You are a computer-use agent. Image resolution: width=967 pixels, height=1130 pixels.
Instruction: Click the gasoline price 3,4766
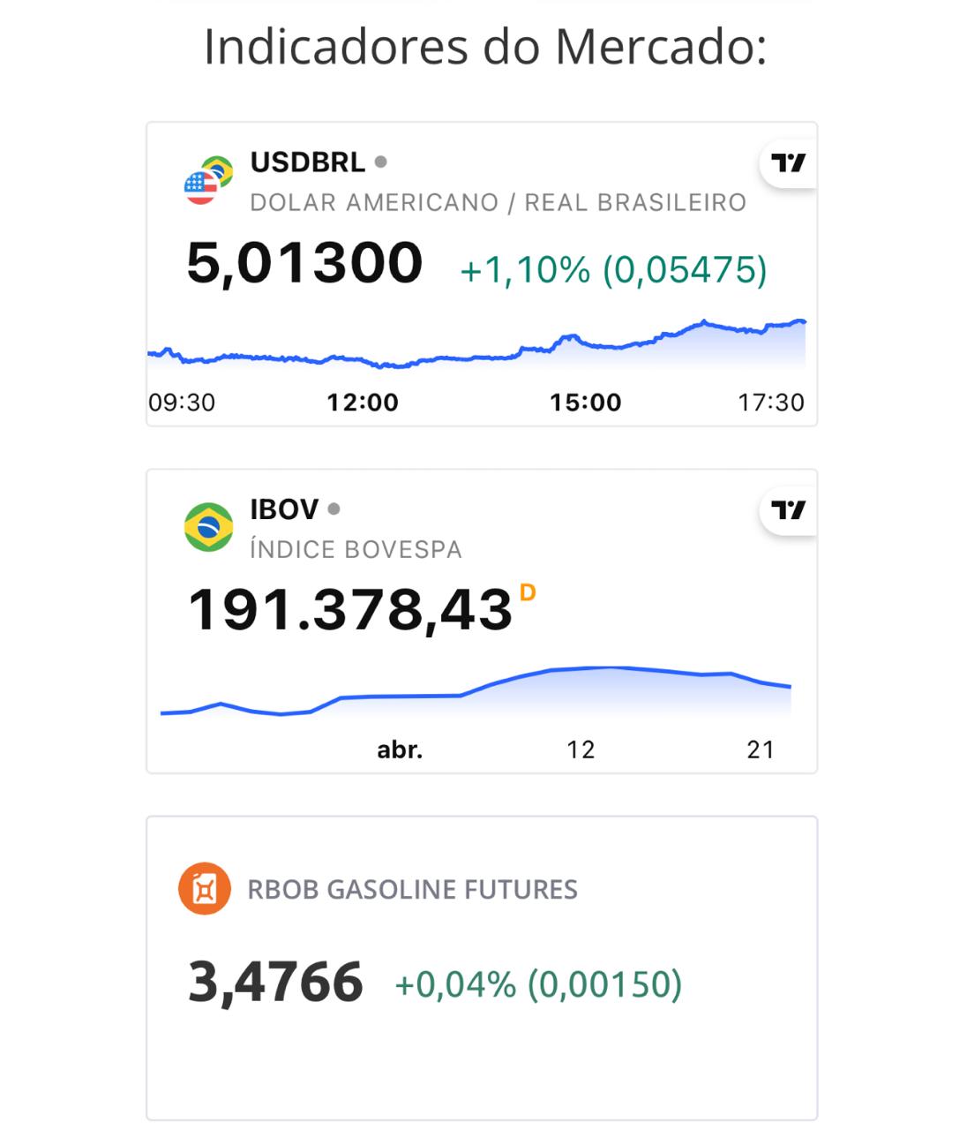(x=275, y=982)
